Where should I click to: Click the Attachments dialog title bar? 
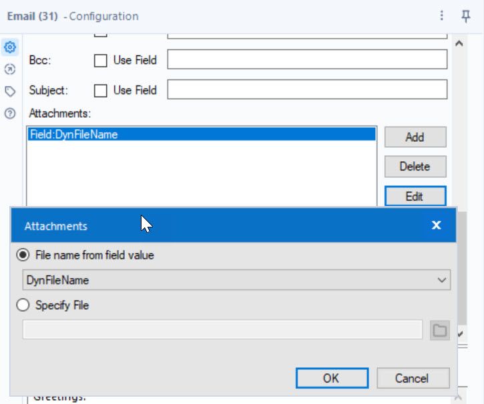(x=234, y=225)
